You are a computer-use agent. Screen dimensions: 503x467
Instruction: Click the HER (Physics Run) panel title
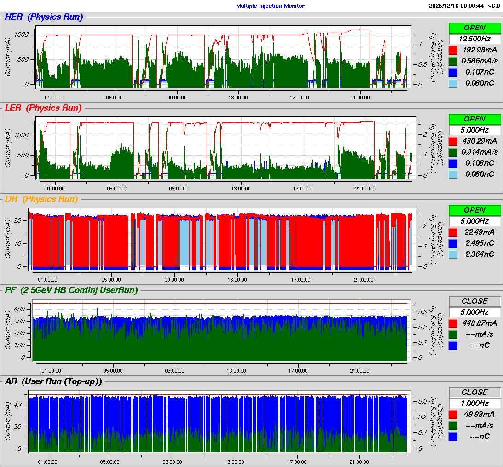pyautogui.click(x=44, y=17)
